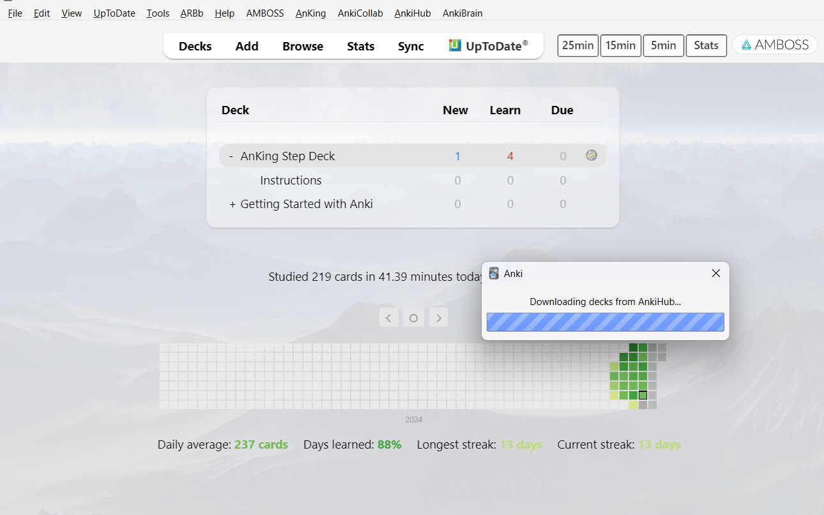824x515 pixels.
Task: Open Browse from the top toolbar
Action: [303, 46]
